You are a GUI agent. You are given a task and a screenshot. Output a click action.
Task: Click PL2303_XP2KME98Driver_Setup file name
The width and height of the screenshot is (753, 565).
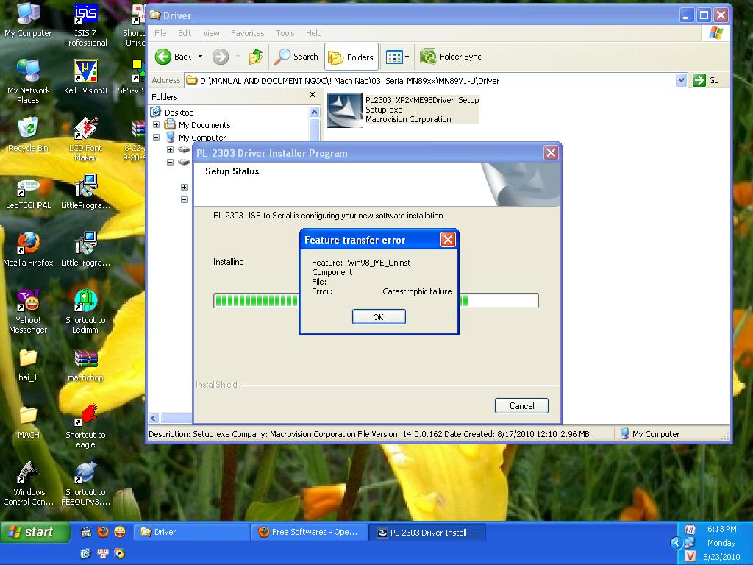(421, 100)
